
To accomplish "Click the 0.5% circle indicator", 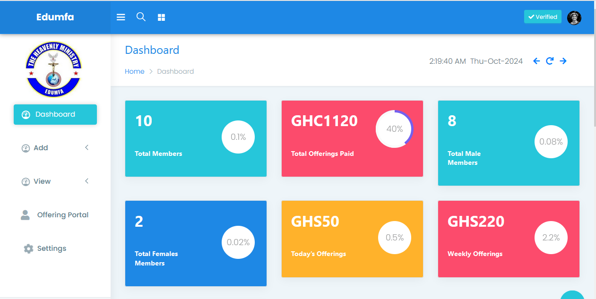I will pos(395,238).
